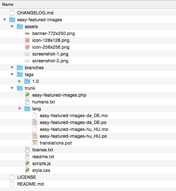Select the text 'easy-featured-images.php'
This screenshot has width=176, height=191.
[x=59, y=95]
